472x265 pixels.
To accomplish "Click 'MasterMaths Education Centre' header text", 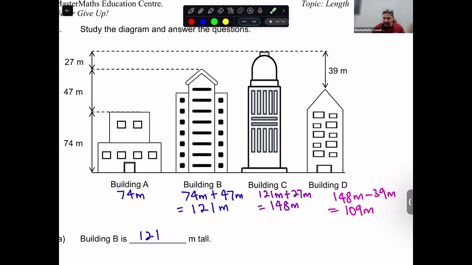I will (x=111, y=4).
